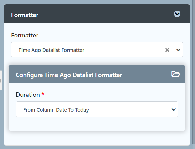Click the dark Formatter header bar title
The image size is (195, 149).
pos(25,15)
